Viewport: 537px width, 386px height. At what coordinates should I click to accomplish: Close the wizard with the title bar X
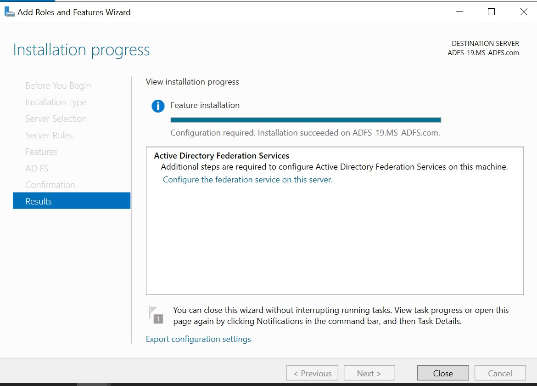(524, 12)
